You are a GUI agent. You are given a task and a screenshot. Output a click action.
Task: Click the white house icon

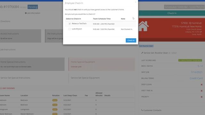[143, 26]
